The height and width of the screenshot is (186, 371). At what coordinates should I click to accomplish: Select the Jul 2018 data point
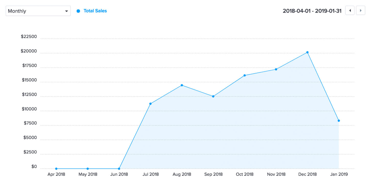click(x=150, y=104)
